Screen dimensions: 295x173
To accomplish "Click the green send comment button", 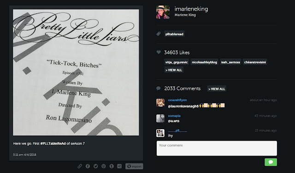I will pos(271,162).
